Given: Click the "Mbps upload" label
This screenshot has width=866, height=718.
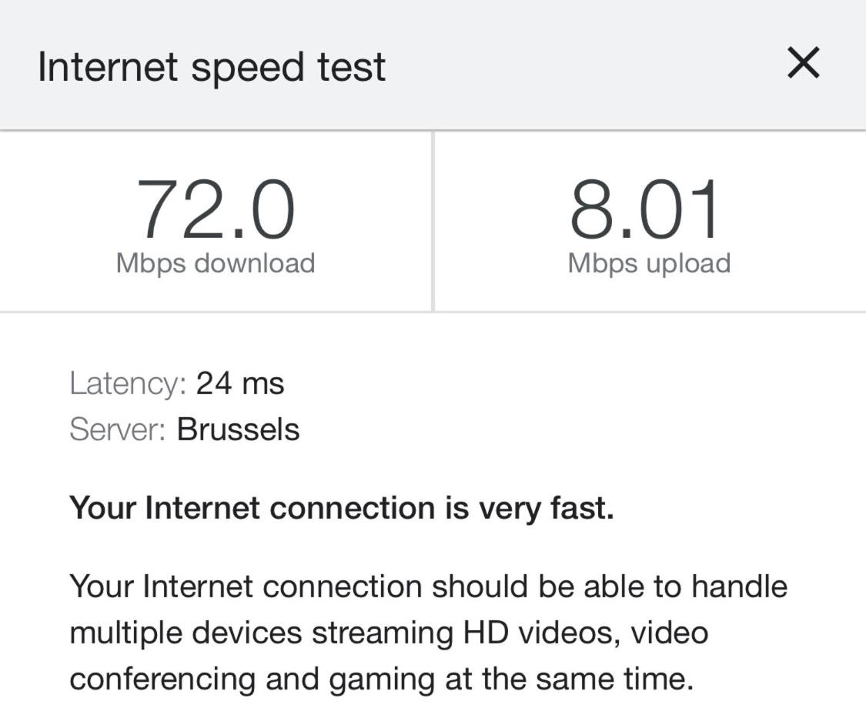Looking at the screenshot, I should (649, 263).
